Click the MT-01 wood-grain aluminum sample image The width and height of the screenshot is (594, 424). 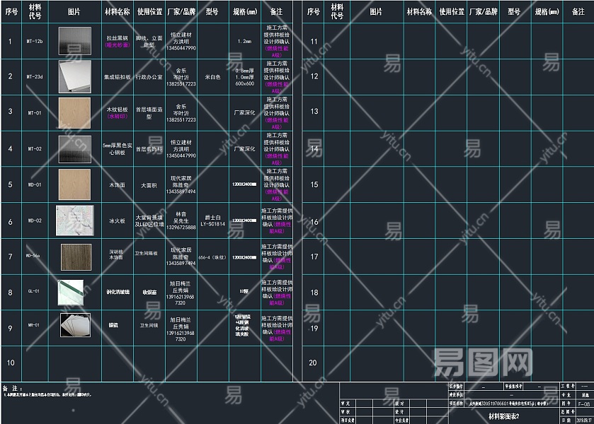click(74, 112)
